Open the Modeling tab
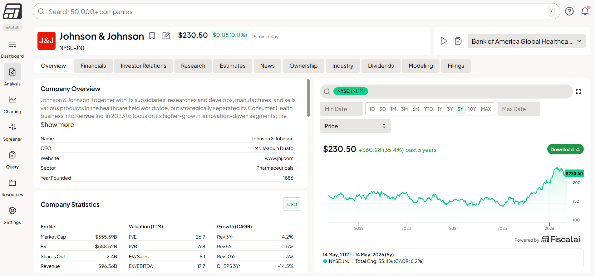The image size is (595, 276). 421,66
